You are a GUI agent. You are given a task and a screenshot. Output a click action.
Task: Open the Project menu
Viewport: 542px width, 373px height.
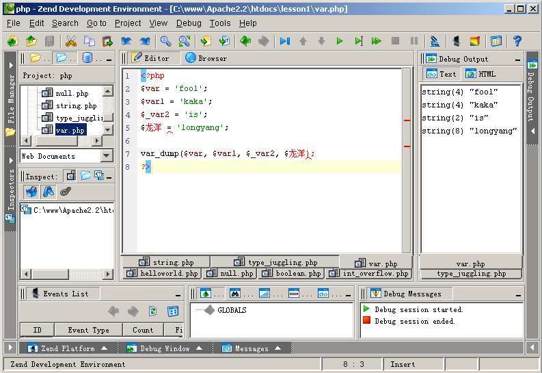pyautogui.click(x=128, y=23)
